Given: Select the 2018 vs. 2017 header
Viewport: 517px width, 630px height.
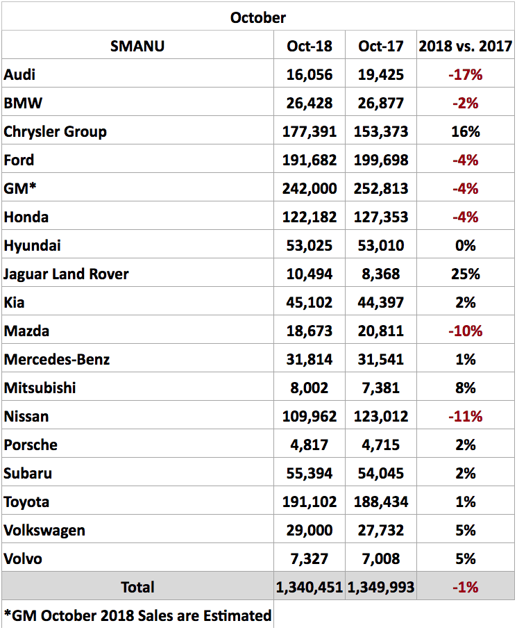Looking at the screenshot, I should (x=465, y=47).
